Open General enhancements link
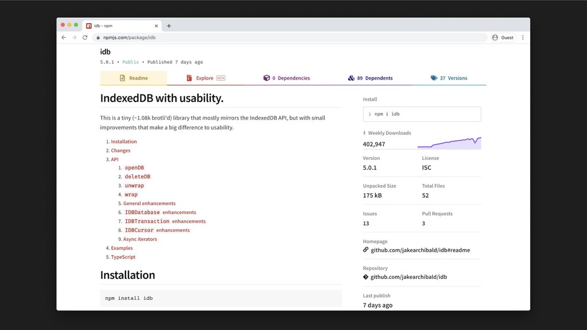The image size is (587, 330). [x=150, y=203]
